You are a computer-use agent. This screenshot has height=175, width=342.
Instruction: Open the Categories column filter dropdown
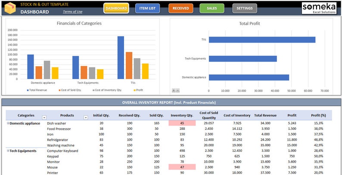pyautogui.click(x=44, y=117)
